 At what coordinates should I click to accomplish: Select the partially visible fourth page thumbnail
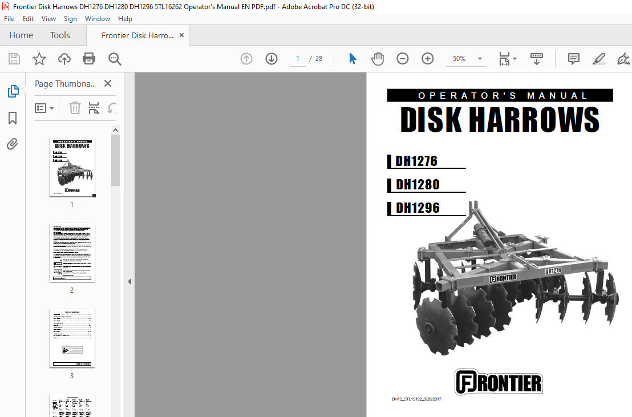click(72, 405)
